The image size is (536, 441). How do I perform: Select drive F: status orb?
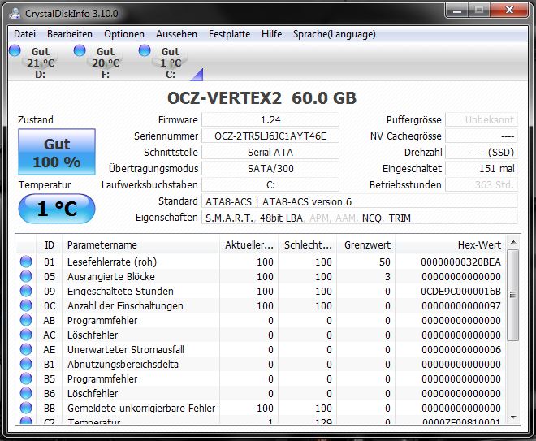click(x=80, y=50)
